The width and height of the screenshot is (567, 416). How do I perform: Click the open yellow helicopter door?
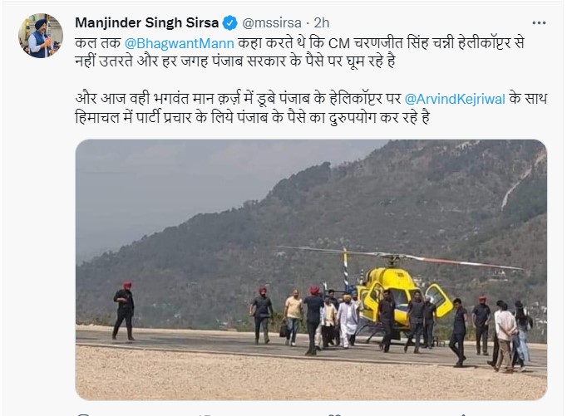coord(438,301)
